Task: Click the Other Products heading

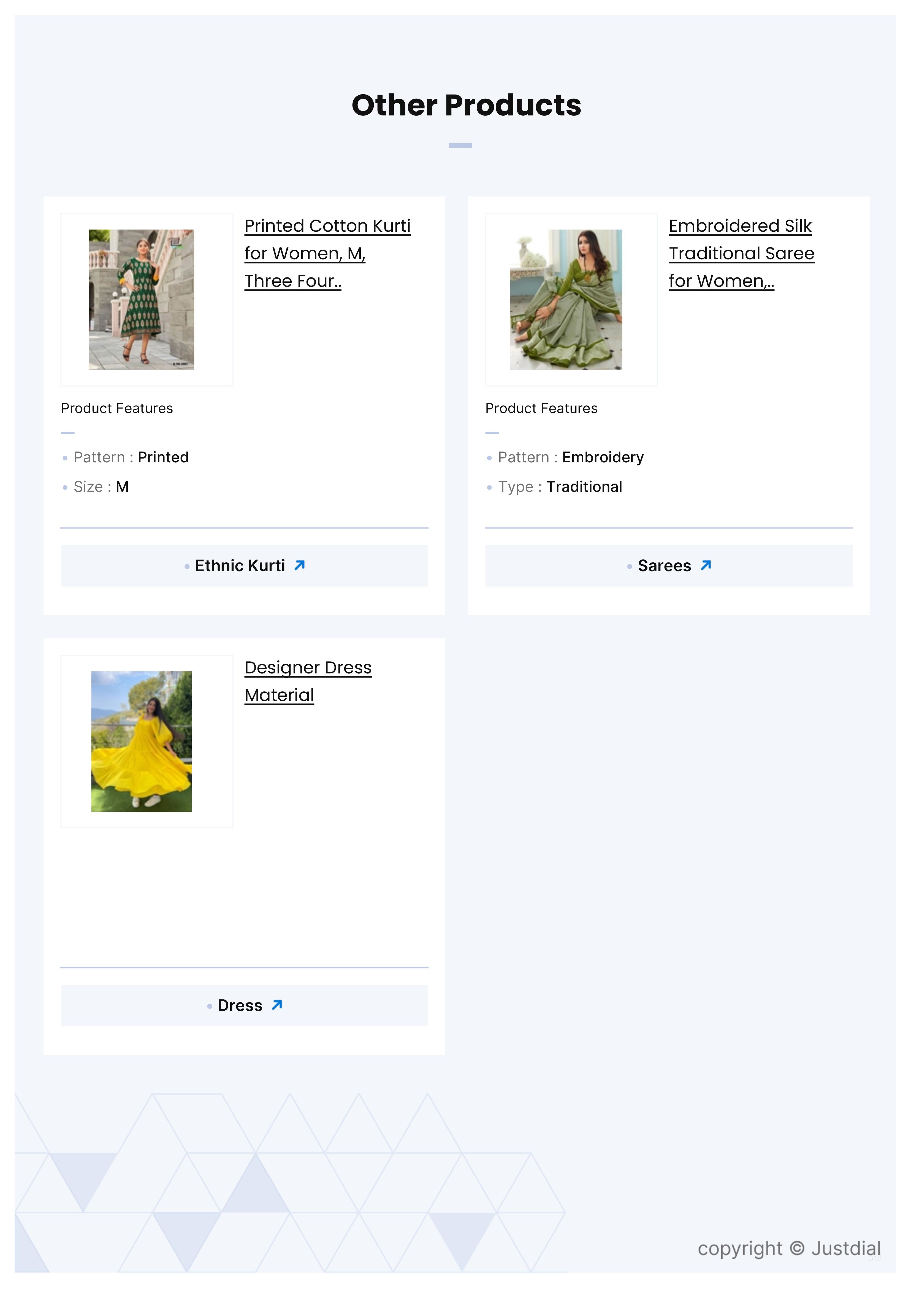Action: tap(466, 105)
